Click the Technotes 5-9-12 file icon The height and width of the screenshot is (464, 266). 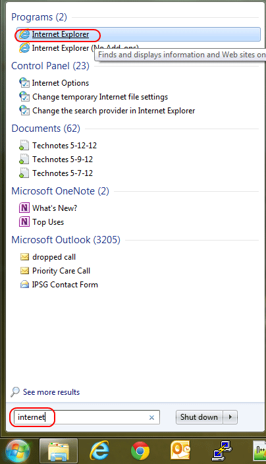[24, 159]
